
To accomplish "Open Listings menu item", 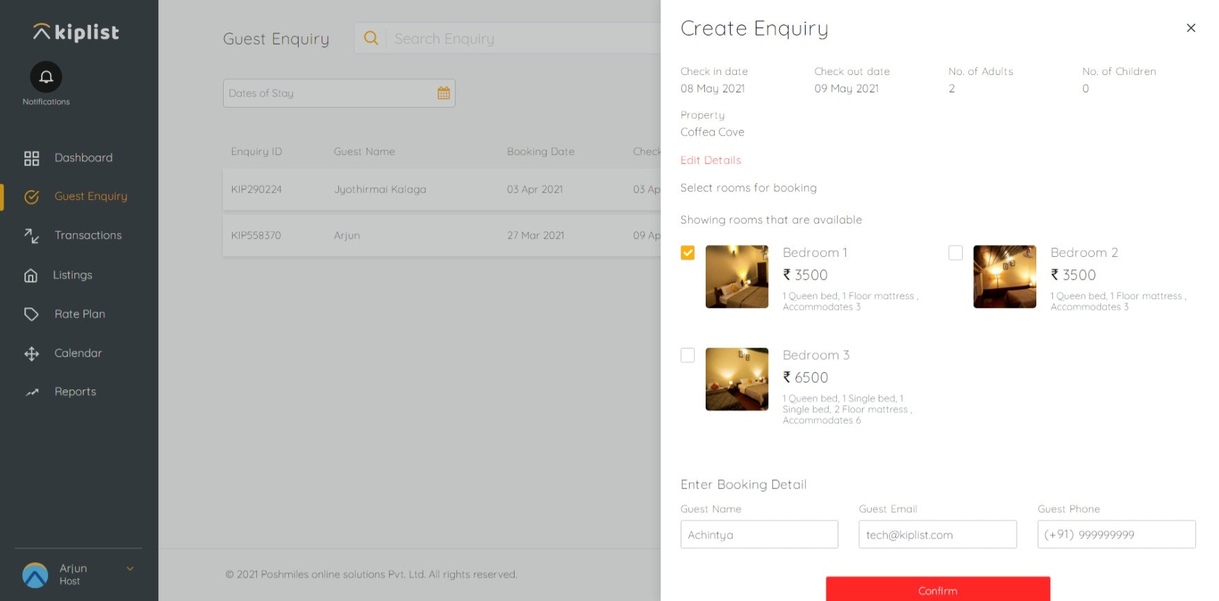I will pyautogui.click(x=72, y=275).
